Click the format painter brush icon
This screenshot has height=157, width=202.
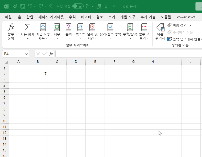[15, 6]
